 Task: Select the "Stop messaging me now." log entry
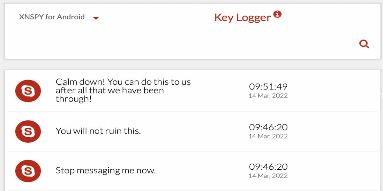(106, 171)
